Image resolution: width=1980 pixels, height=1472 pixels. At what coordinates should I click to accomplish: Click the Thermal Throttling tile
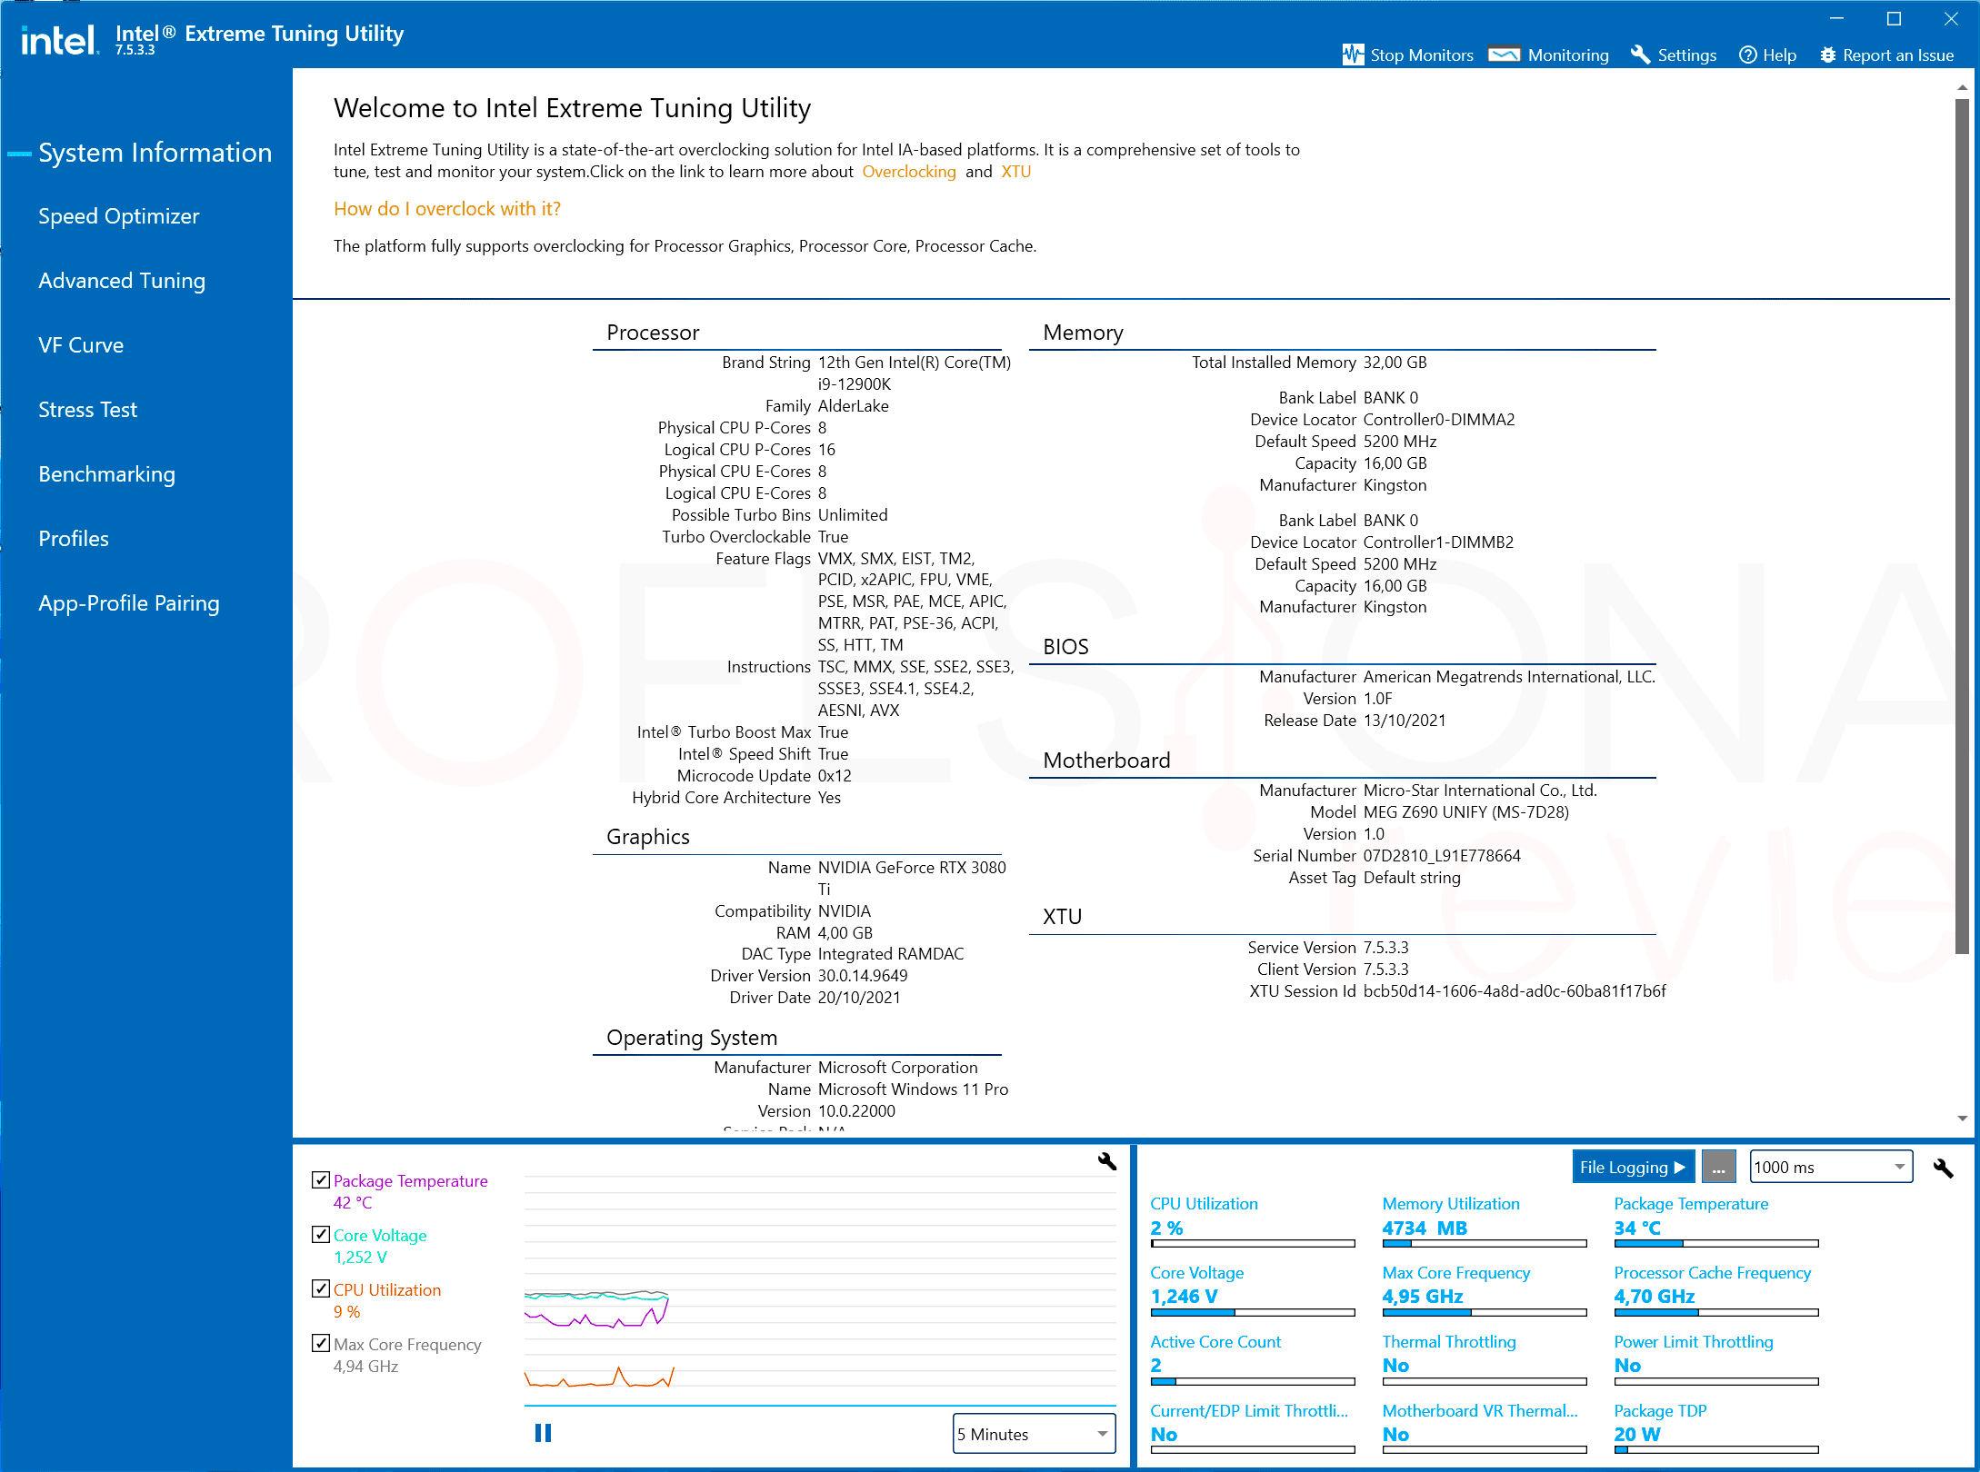tap(1485, 1358)
